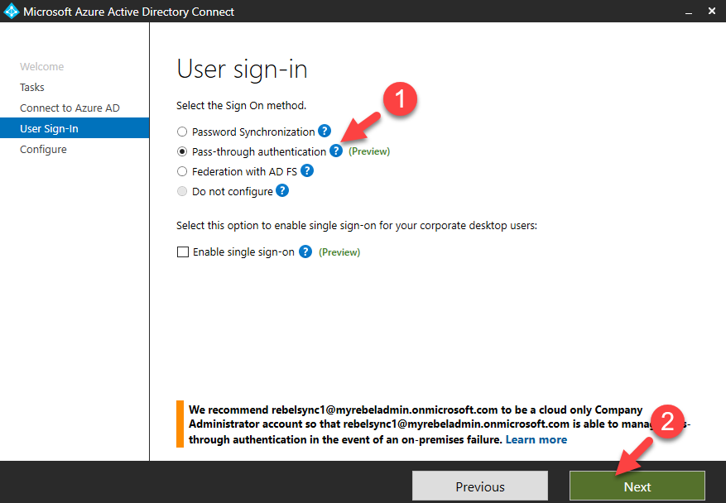Go to Welcome step in sidebar
The width and height of the screenshot is (726, 503).
pyautogui.click(x=41, y=67)
